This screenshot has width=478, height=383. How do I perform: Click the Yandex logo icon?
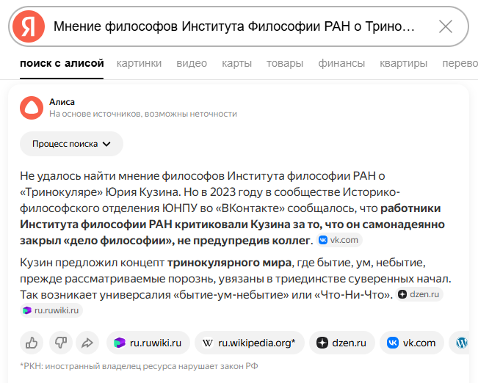(x=29, y=26)
